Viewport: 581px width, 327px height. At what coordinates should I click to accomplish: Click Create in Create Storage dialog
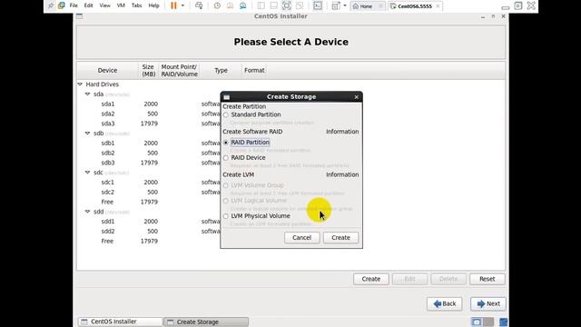coord(341,238)
